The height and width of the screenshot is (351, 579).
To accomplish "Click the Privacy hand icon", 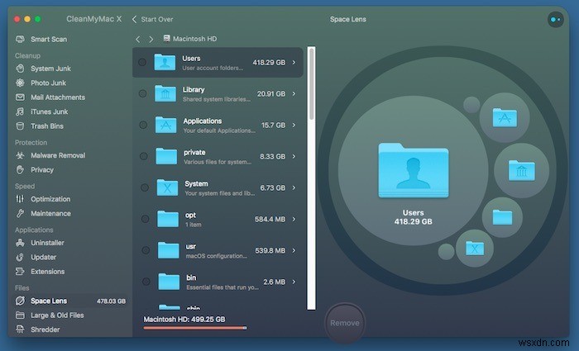I will tap(20, 169).
